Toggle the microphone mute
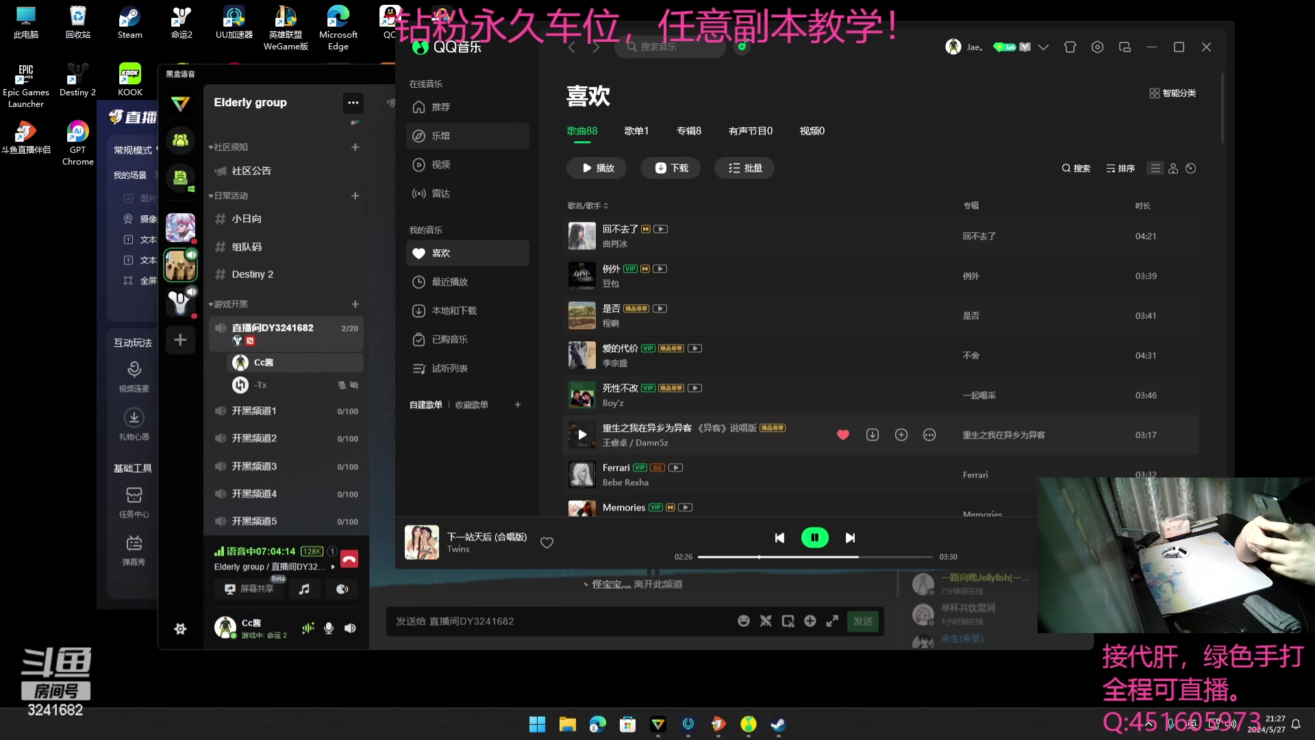Image resolution: width=1315 pixels, height=740 pixels. click(329, 628)
